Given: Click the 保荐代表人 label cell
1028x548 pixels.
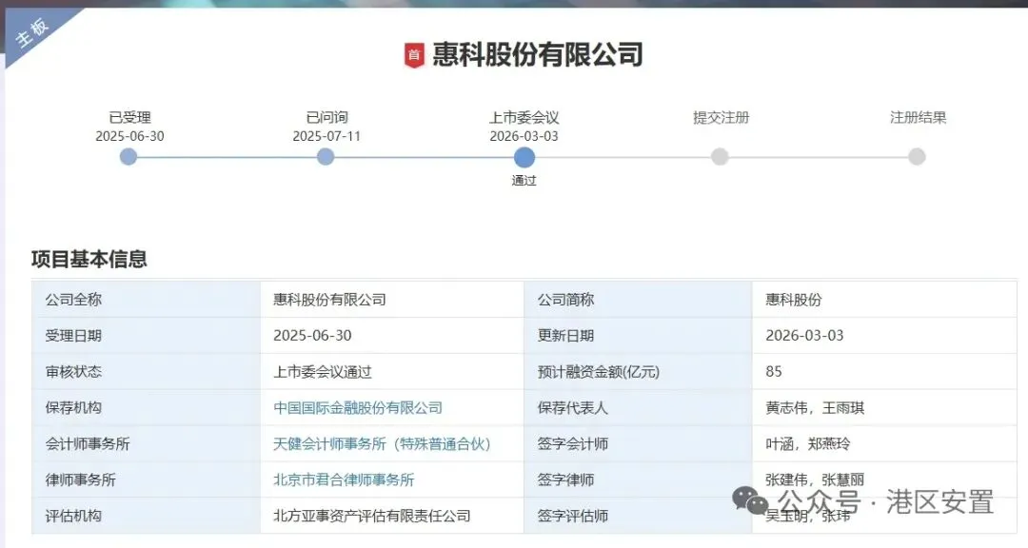Looking at the screenshot, I should point(638,408).
